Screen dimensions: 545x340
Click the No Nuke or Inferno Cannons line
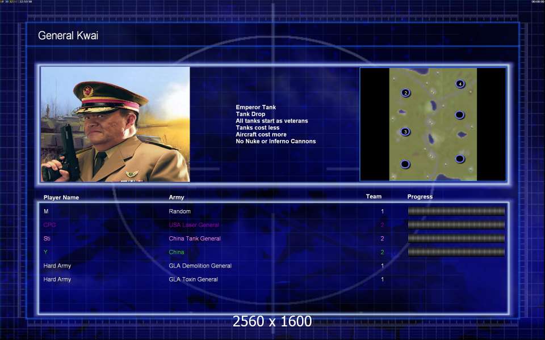[x=276, y=141]
